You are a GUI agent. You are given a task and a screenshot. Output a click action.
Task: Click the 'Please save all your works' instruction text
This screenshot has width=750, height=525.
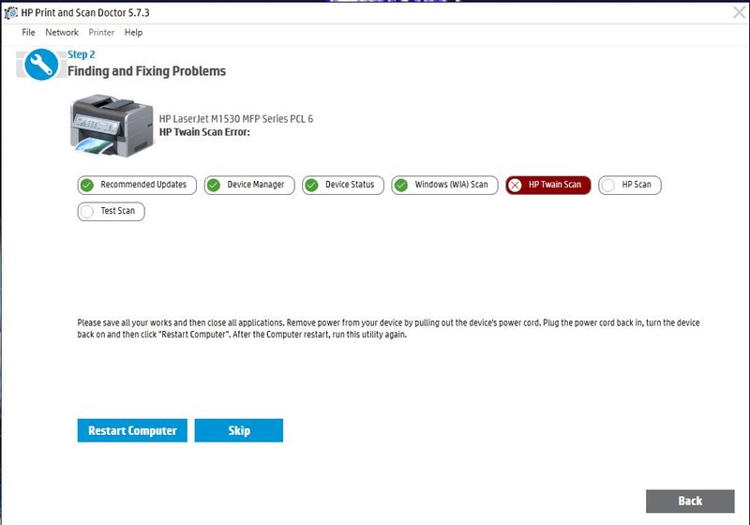pos(388,328)
